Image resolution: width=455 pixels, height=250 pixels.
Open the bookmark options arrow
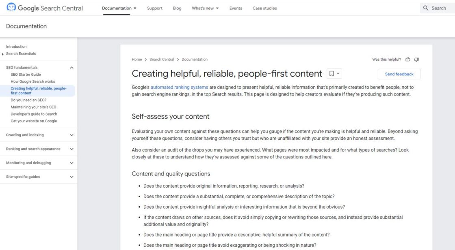(338, 73)
